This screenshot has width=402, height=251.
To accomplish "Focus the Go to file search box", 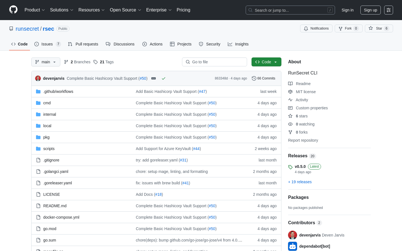I will pos(214,62).
